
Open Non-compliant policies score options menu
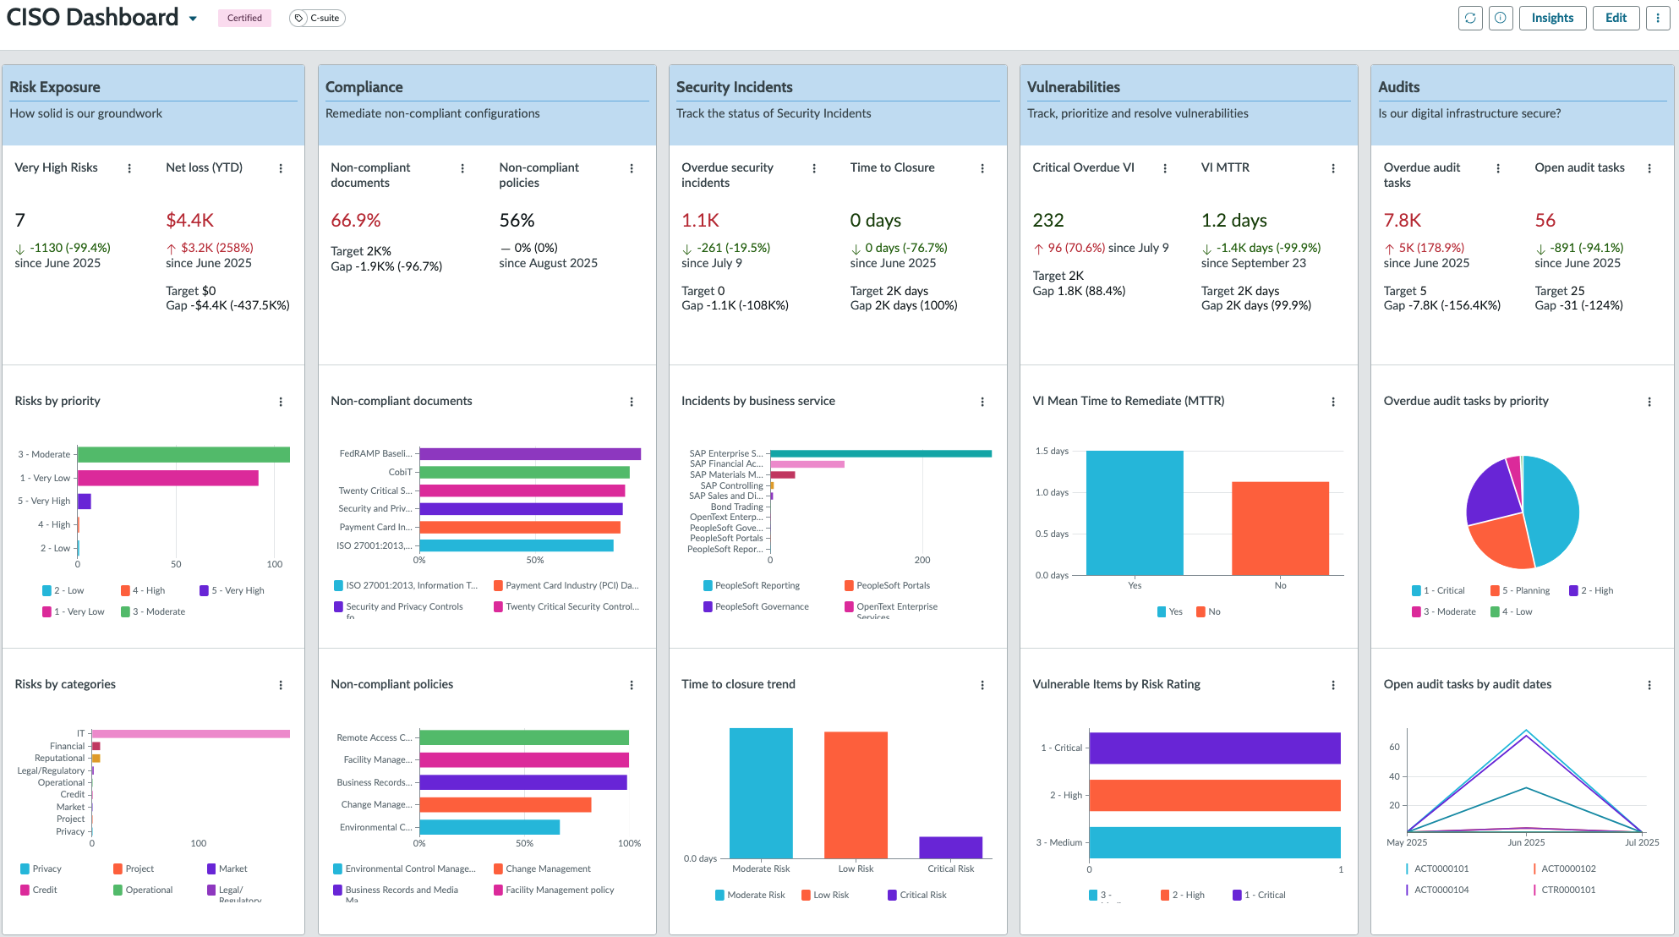pyautogui.click(x=632, y=168)
